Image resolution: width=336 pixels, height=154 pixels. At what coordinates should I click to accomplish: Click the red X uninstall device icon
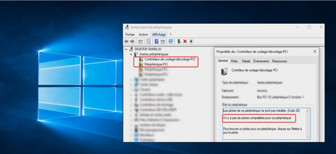coord(185,41)
